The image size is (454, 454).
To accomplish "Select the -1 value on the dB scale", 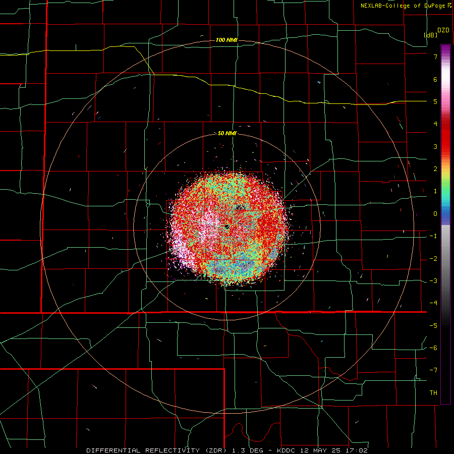I will tap(433, 236).
